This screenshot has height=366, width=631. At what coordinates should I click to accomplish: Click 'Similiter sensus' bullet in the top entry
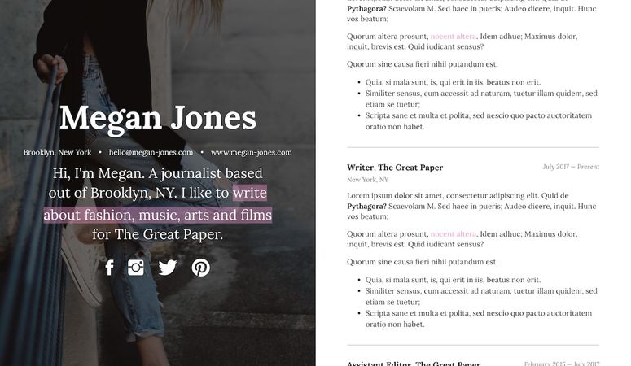481,98
